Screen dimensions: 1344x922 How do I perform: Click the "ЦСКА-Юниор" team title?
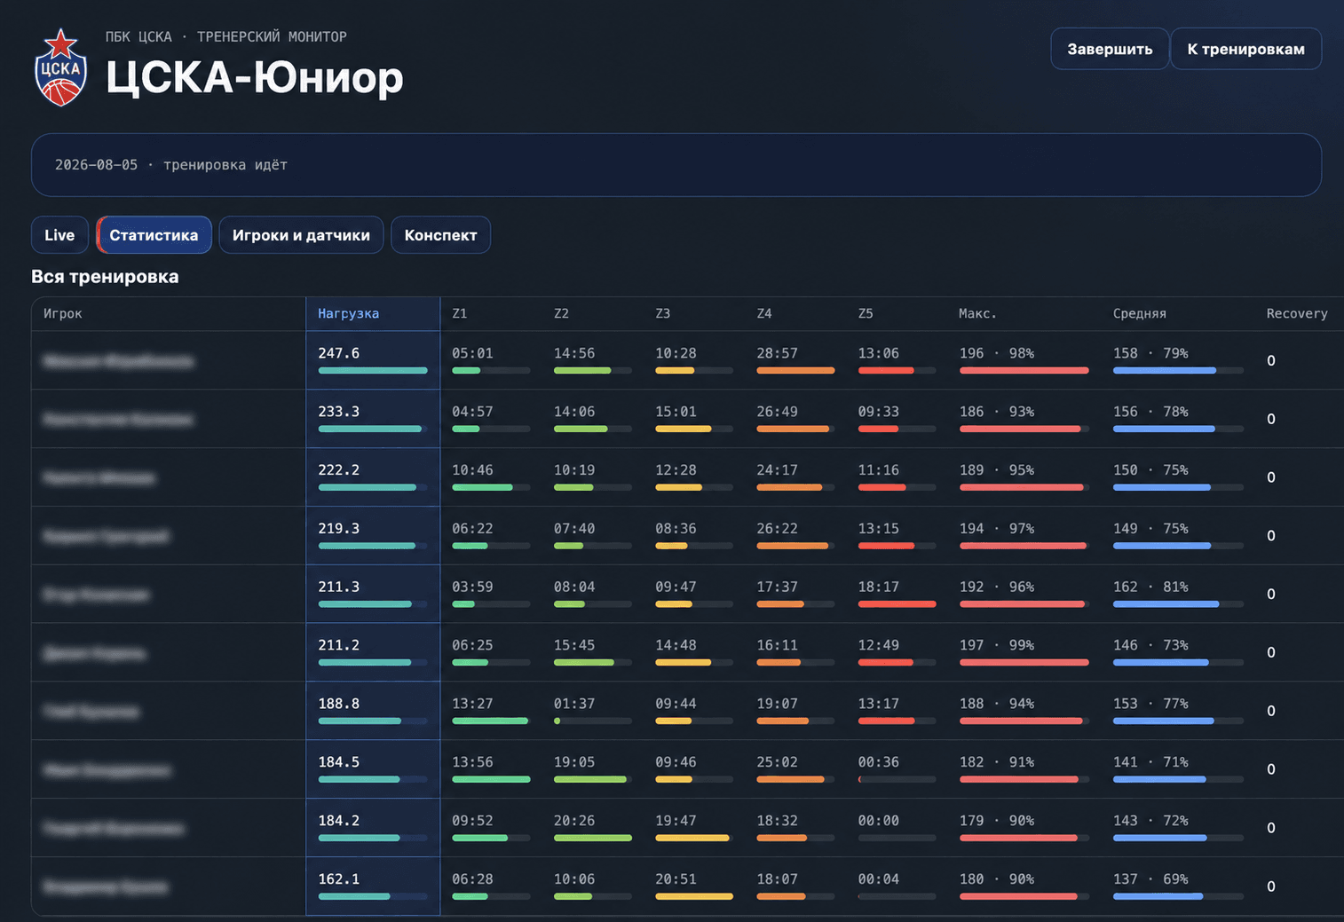pos(255,77)
